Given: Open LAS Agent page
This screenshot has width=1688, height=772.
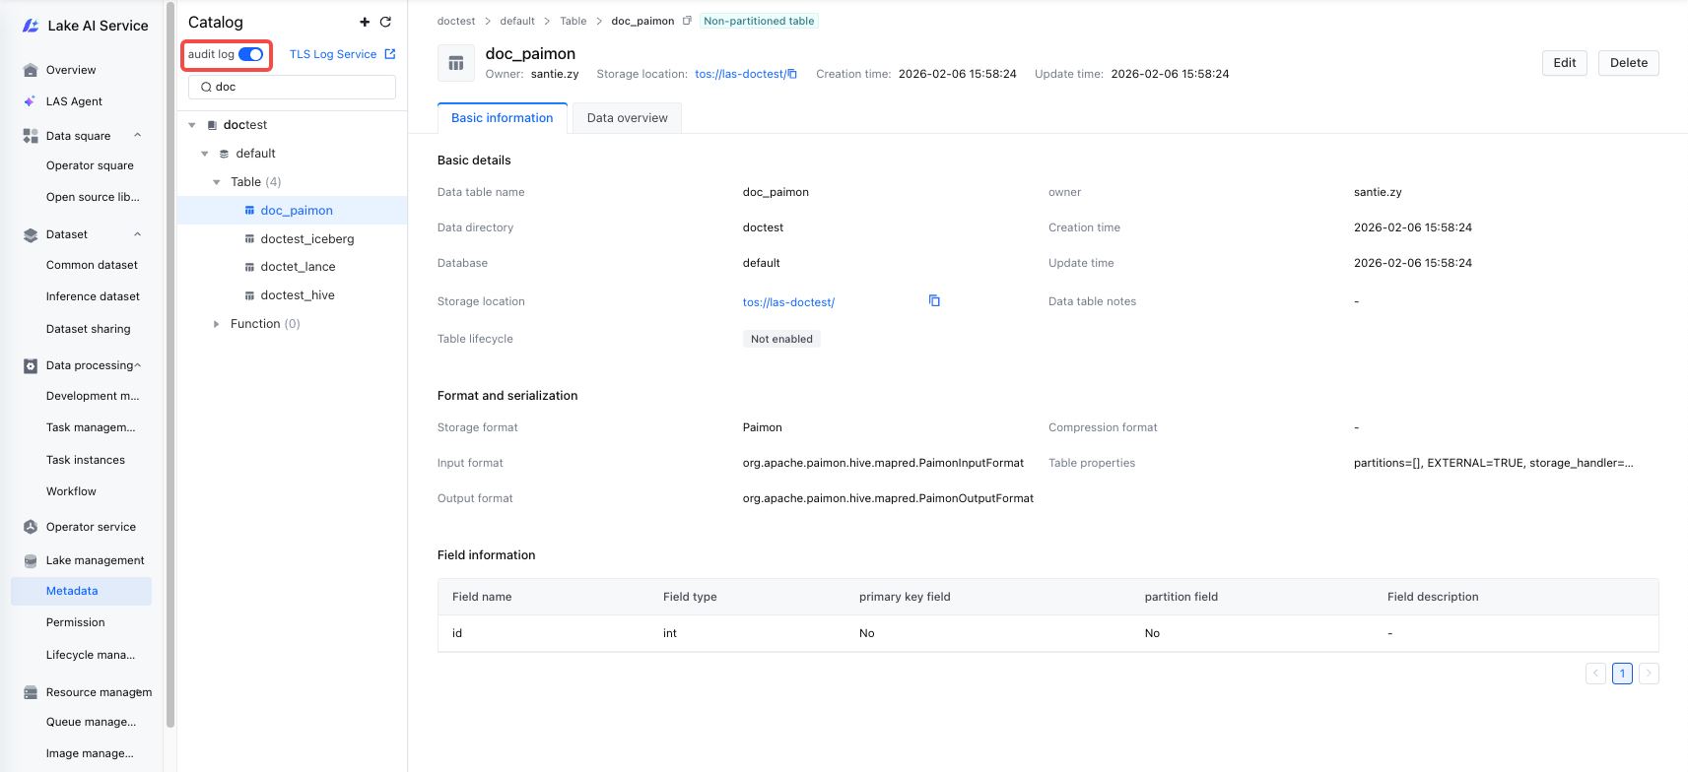Looking at the screenshot, I should coord(74,101).
